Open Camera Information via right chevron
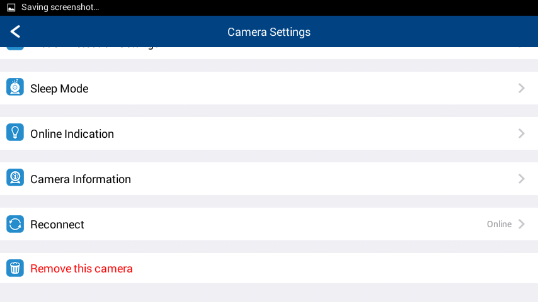The width and height of the screenshot is (538, 302). tap(522, 179)
